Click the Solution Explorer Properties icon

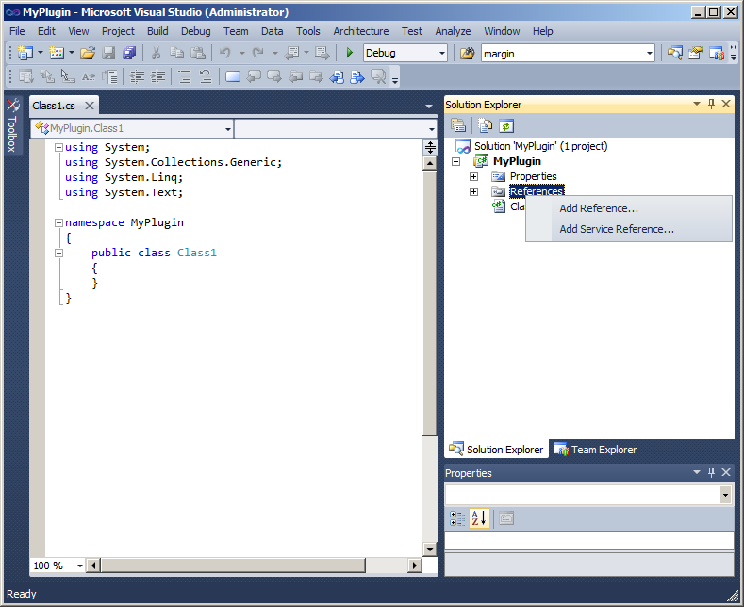pos(458,125)
